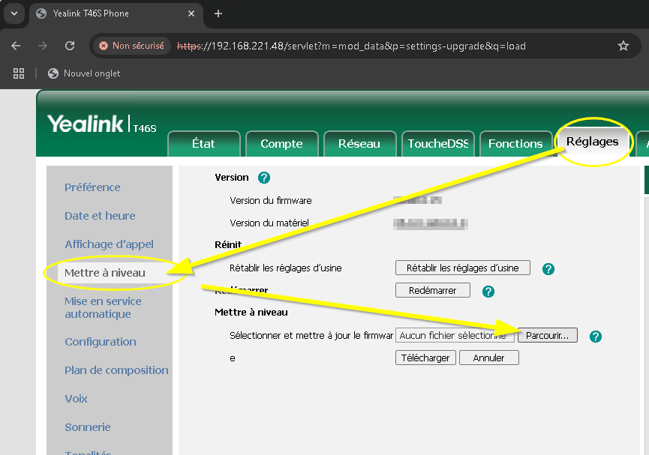Click the Annuler button

point(489,358)
